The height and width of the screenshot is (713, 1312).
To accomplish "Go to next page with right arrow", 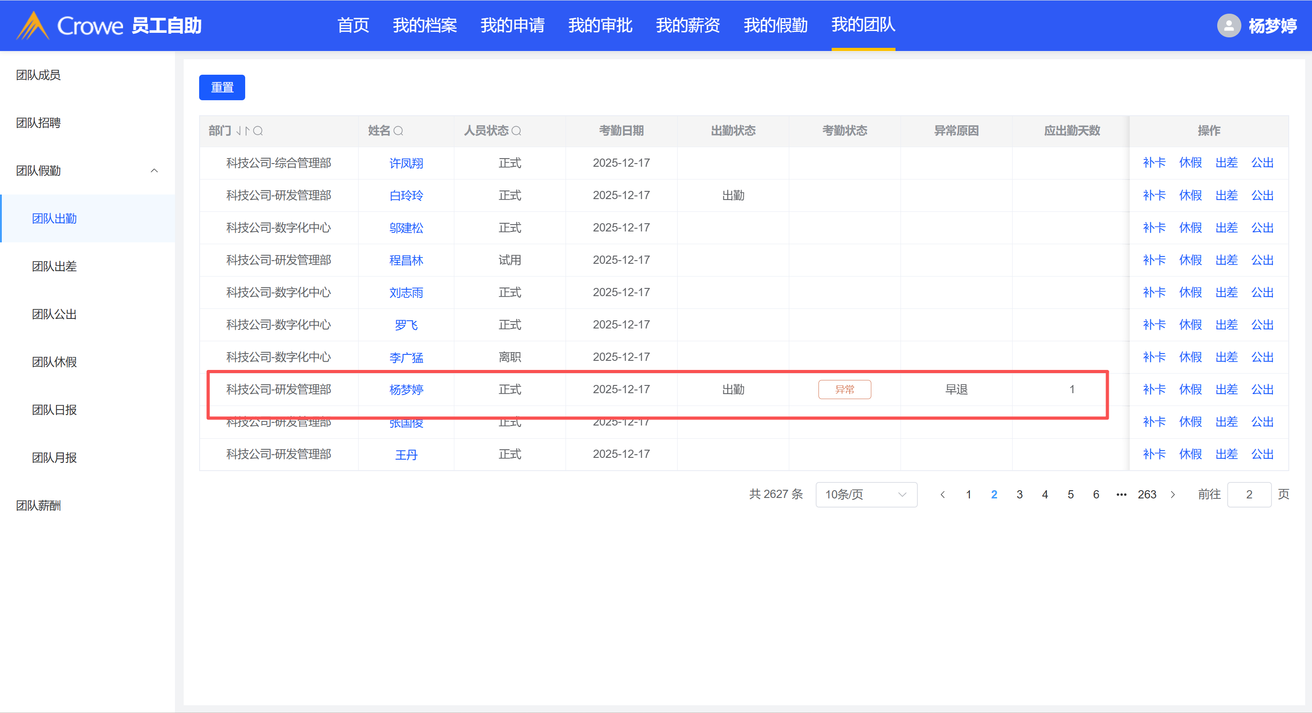I will [1173, 494].
